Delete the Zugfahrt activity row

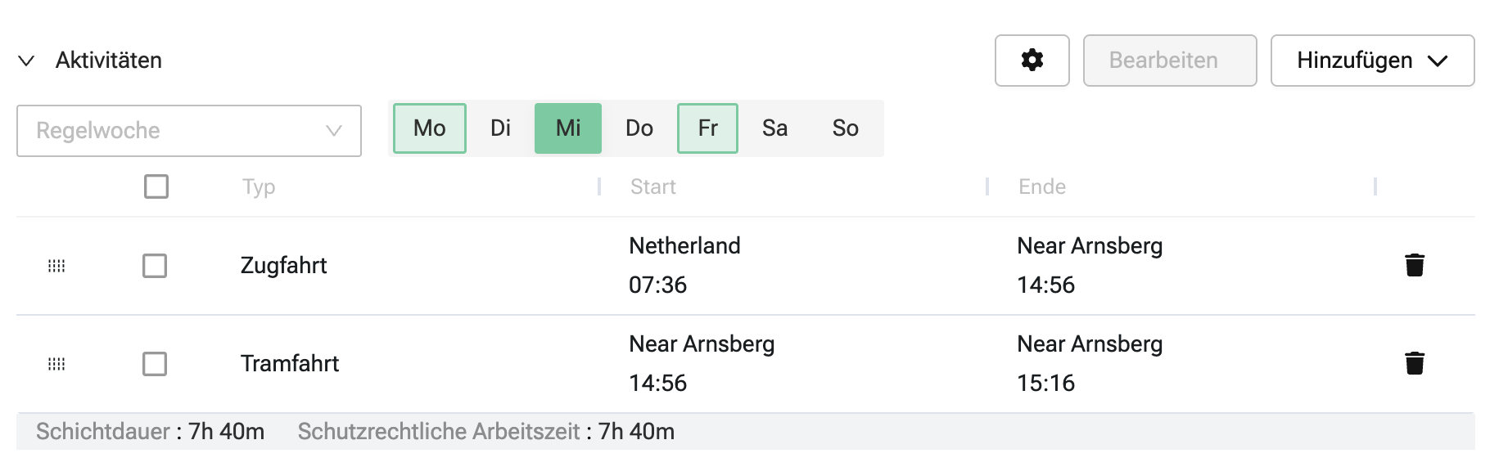click(x=1415, y=265)
